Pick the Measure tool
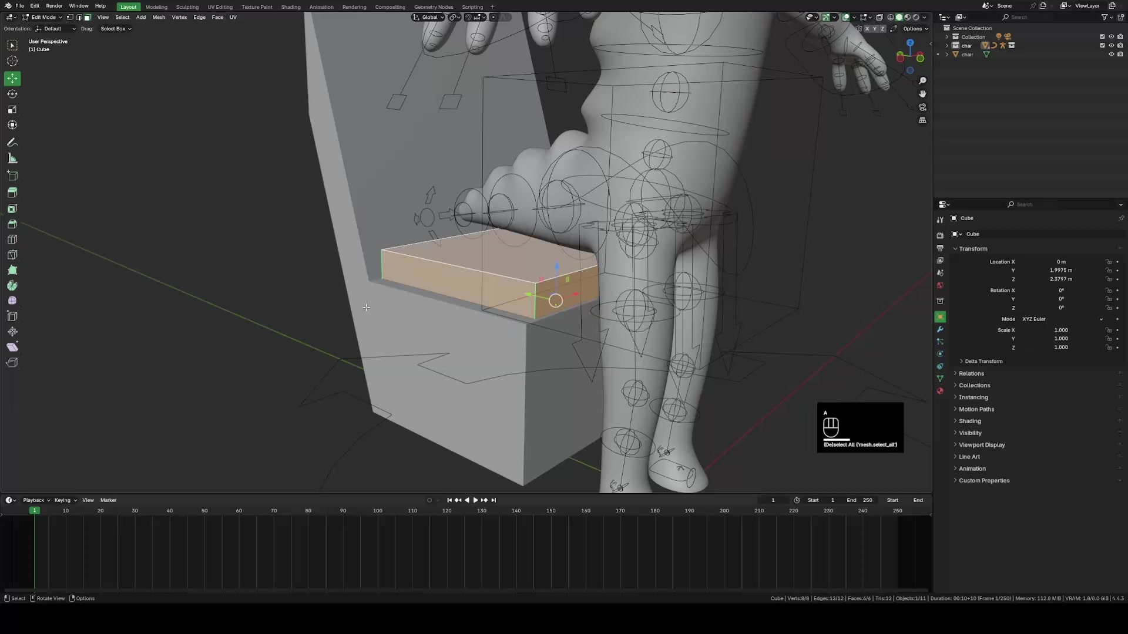The image size is (1128, 634). (12, 158)
